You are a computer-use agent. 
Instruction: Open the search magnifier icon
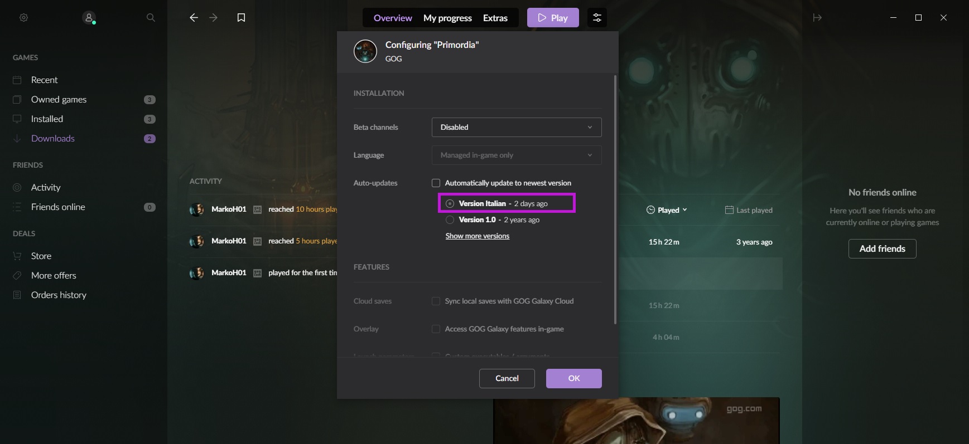point(151,18)
